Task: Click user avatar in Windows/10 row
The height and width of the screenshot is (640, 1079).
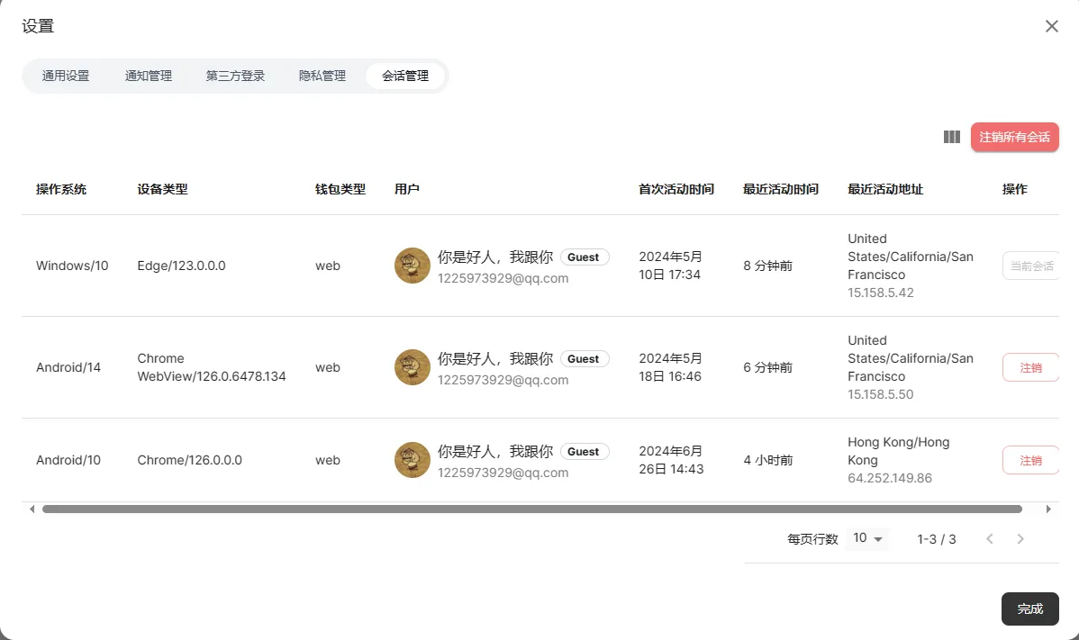Action: coord(413,266)
